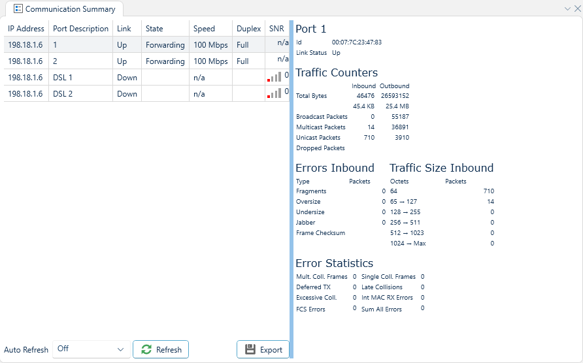Open the Auto Refresh dropdown
This screenshot has height=363, width=583.
92,349
